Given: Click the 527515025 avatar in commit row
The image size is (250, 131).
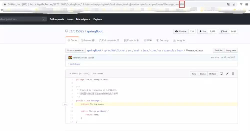Looking at the screenshot, I should pos(70,57).
